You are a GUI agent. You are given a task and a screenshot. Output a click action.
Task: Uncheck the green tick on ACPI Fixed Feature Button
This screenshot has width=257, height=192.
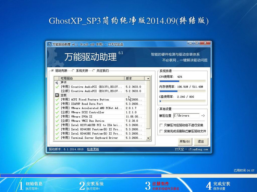click(x=57, y=99)
